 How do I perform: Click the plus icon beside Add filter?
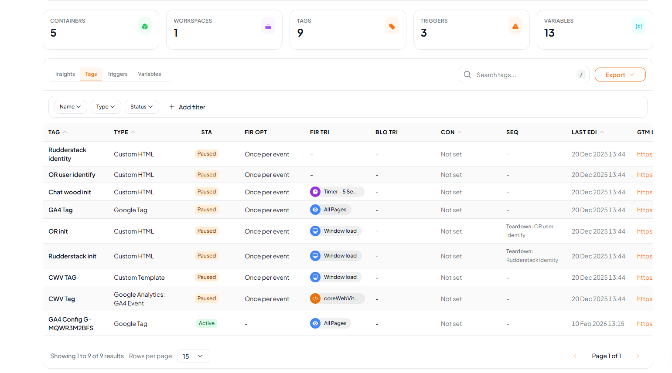172,107
